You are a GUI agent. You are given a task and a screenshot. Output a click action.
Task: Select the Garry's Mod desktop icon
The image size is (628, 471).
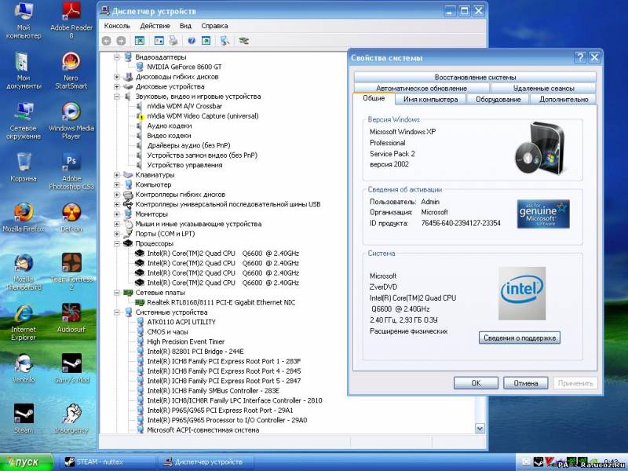click(71, 369)
